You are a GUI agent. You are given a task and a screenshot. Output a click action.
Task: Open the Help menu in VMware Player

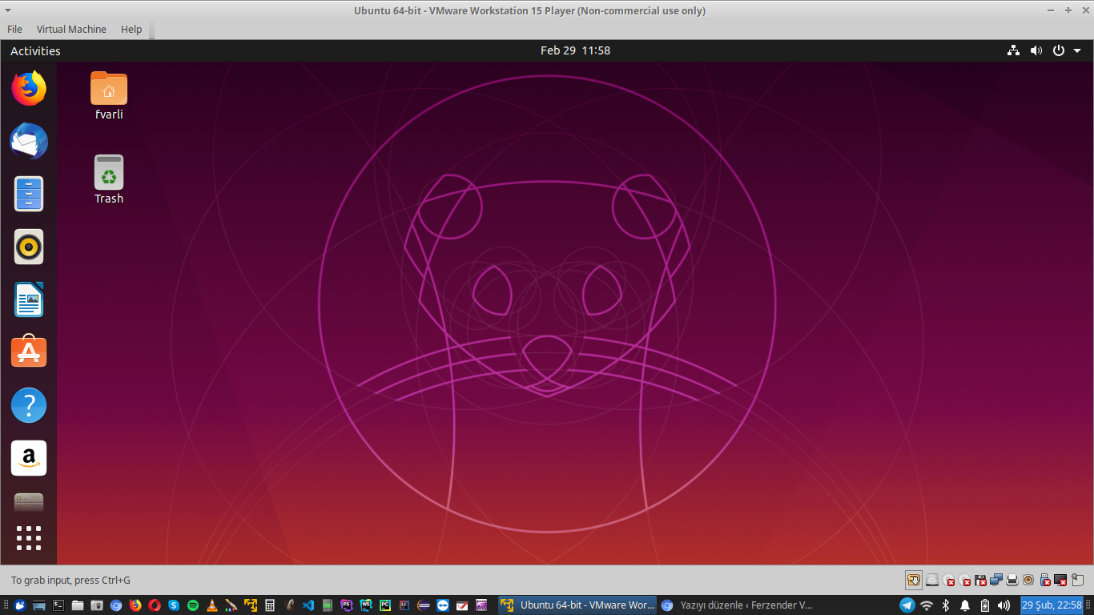tap(131, 29)
